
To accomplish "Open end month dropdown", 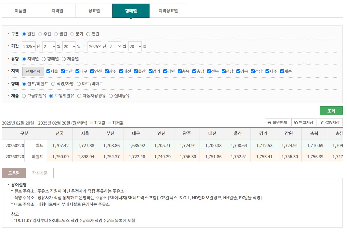I will 115,46.
